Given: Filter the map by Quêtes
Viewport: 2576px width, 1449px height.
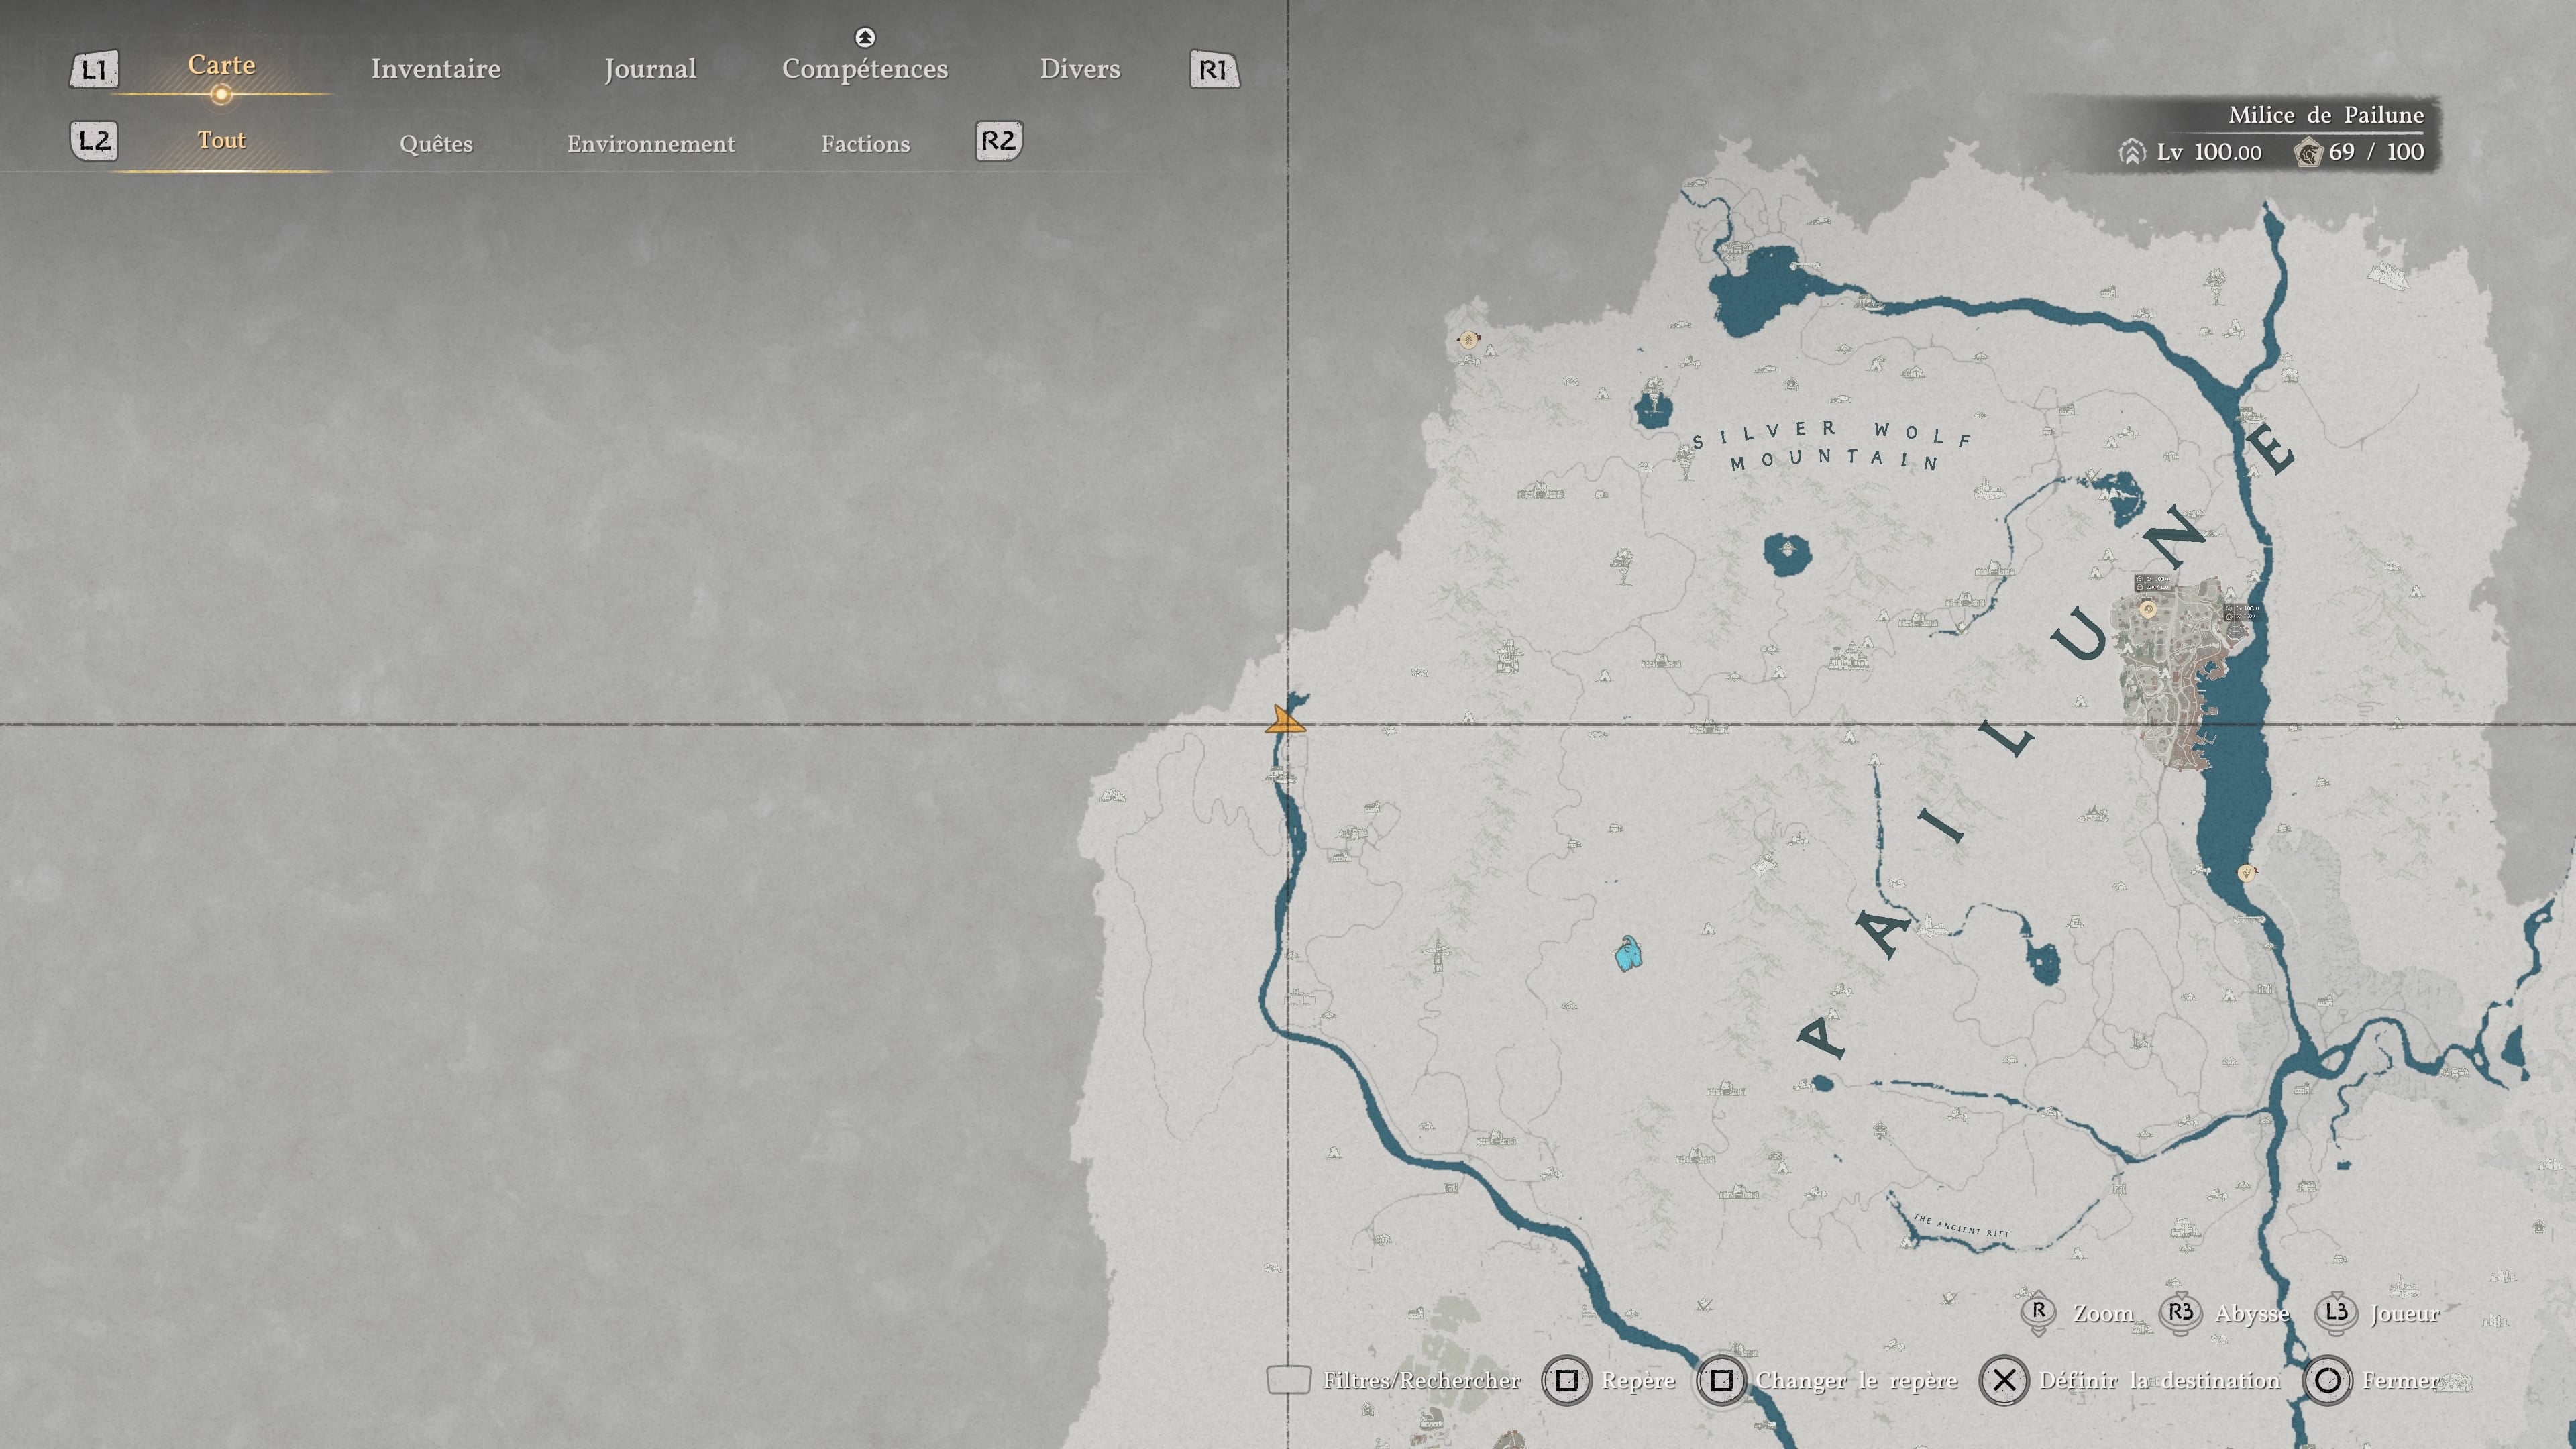Looking at the screenshot, I should [436, 144].
